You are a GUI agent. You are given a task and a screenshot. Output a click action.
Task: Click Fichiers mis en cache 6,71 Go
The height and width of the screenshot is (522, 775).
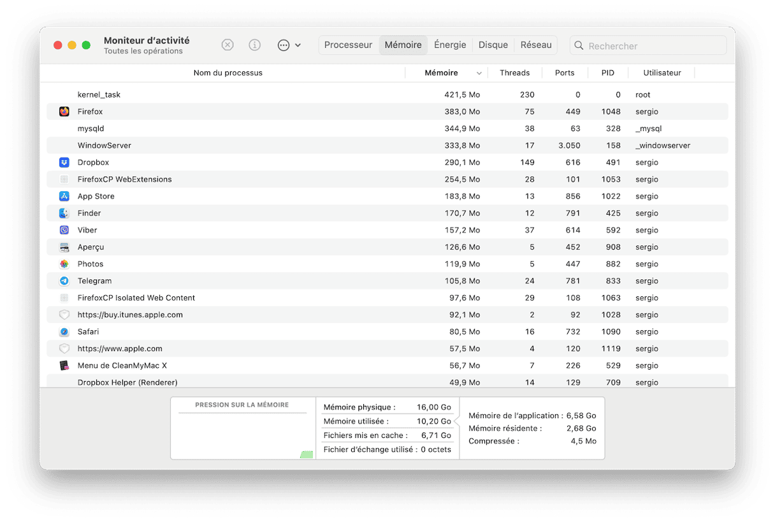pos(387,435)
